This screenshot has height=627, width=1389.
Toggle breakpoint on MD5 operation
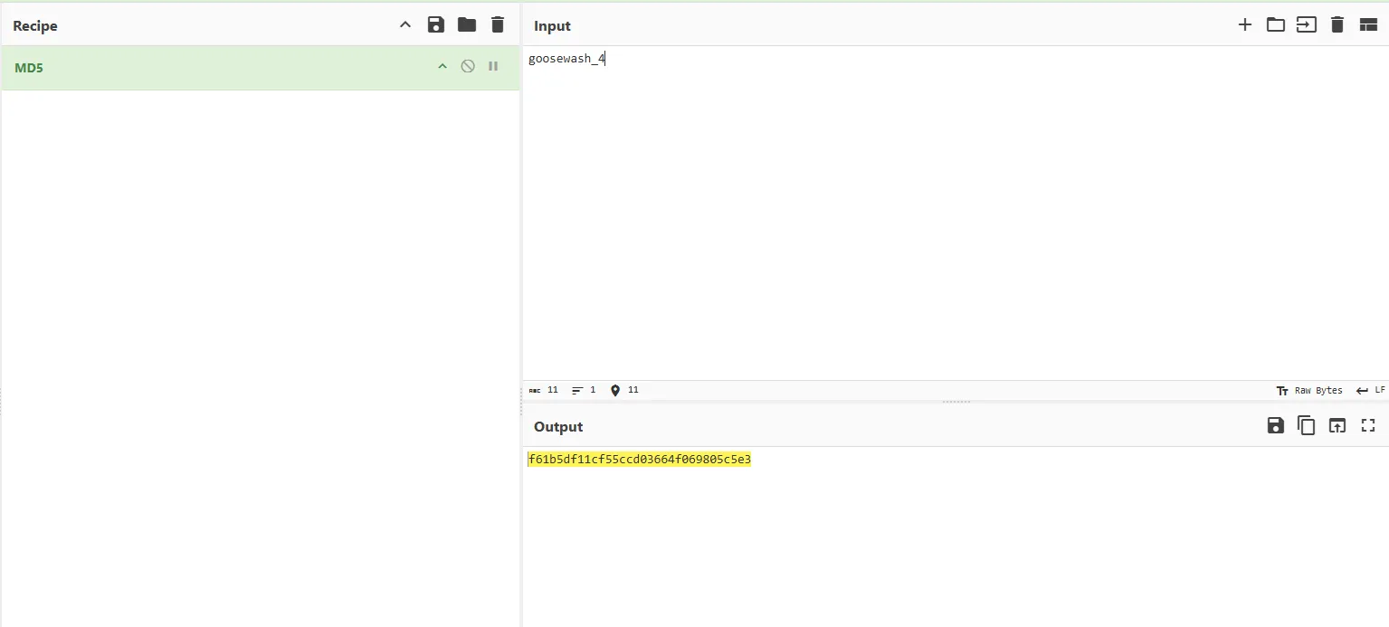[x=493, y=66]
